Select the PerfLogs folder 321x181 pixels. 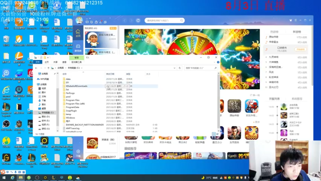[70, 93]
